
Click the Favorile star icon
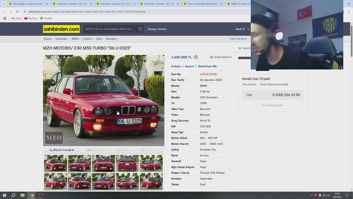coord(240,48)
